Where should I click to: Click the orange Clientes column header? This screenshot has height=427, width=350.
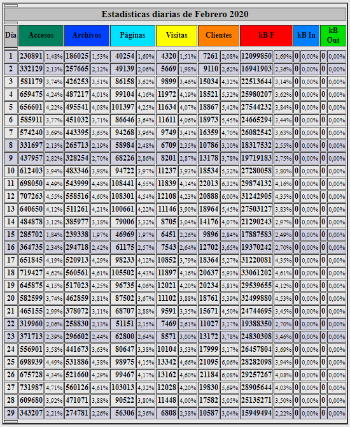[x=219, y=36]
